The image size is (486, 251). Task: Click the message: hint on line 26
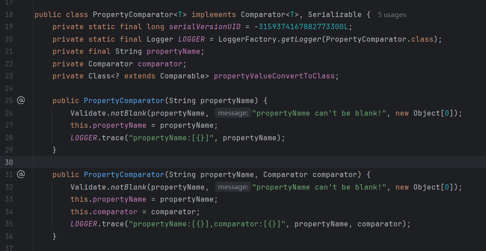pyautogui.click(x=232, y=113)
